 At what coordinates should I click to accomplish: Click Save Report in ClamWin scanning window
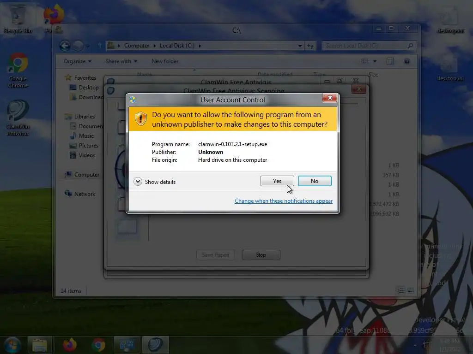215,255
